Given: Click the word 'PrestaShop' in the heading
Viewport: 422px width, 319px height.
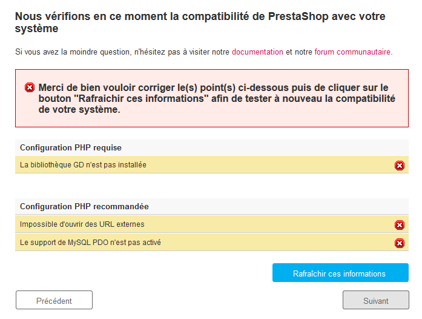Looking at the screenshot, I should click(300, 17).
